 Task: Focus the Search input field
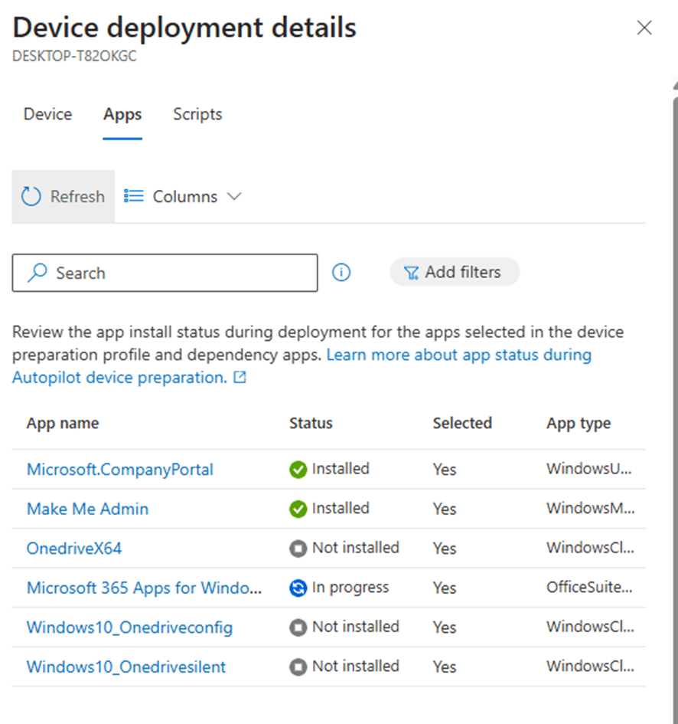(x=165, y=273)
